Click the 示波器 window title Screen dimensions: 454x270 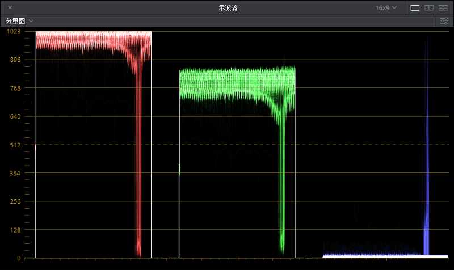click(x=228, y=8)
